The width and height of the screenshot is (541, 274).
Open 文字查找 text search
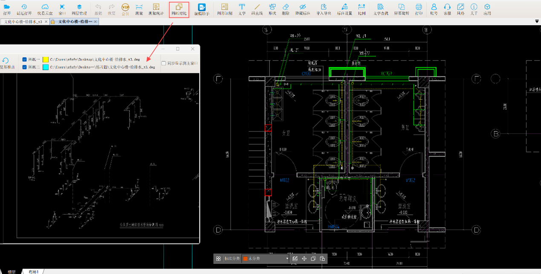click(x=380, y=9)
